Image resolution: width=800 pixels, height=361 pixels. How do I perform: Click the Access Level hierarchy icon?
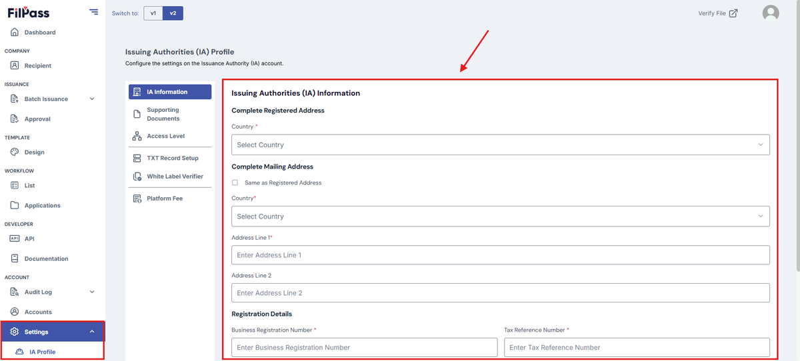[x=137, y=136]
